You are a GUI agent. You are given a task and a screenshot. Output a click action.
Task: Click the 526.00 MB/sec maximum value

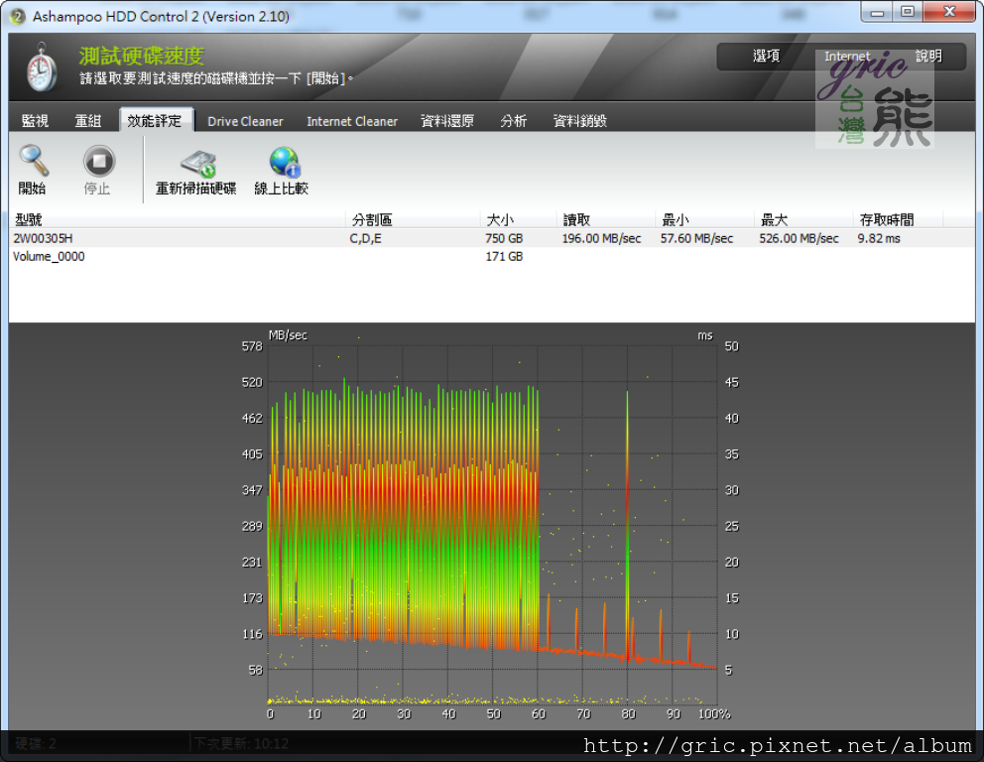(799, 238)
